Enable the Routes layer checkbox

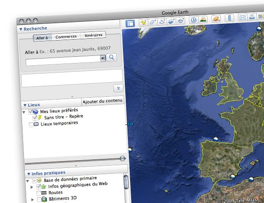(x=39, y=193)
